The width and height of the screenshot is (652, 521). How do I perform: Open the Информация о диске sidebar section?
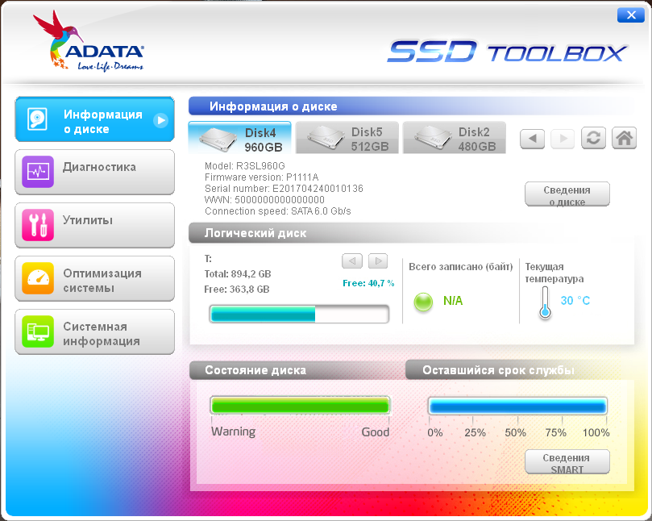coord(94,119)
